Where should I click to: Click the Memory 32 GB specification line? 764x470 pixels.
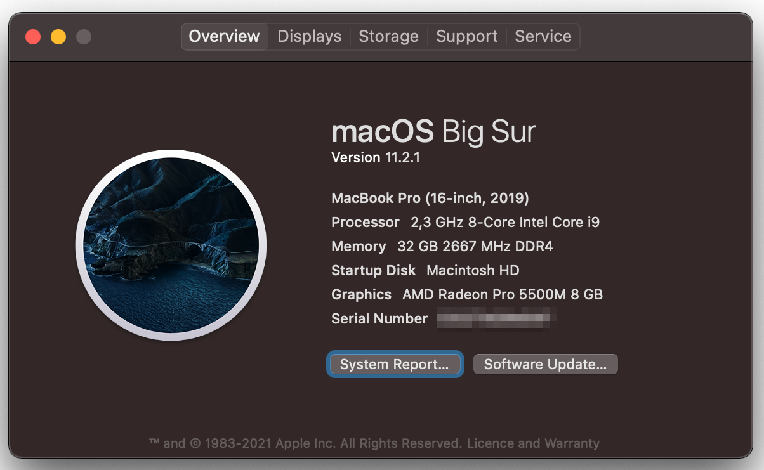(442, 246)
